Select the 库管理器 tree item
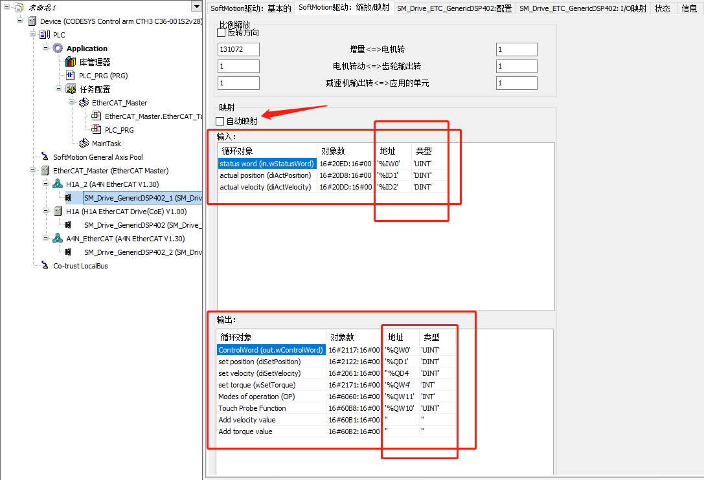 pyautogui.click(x=95, y=62)
